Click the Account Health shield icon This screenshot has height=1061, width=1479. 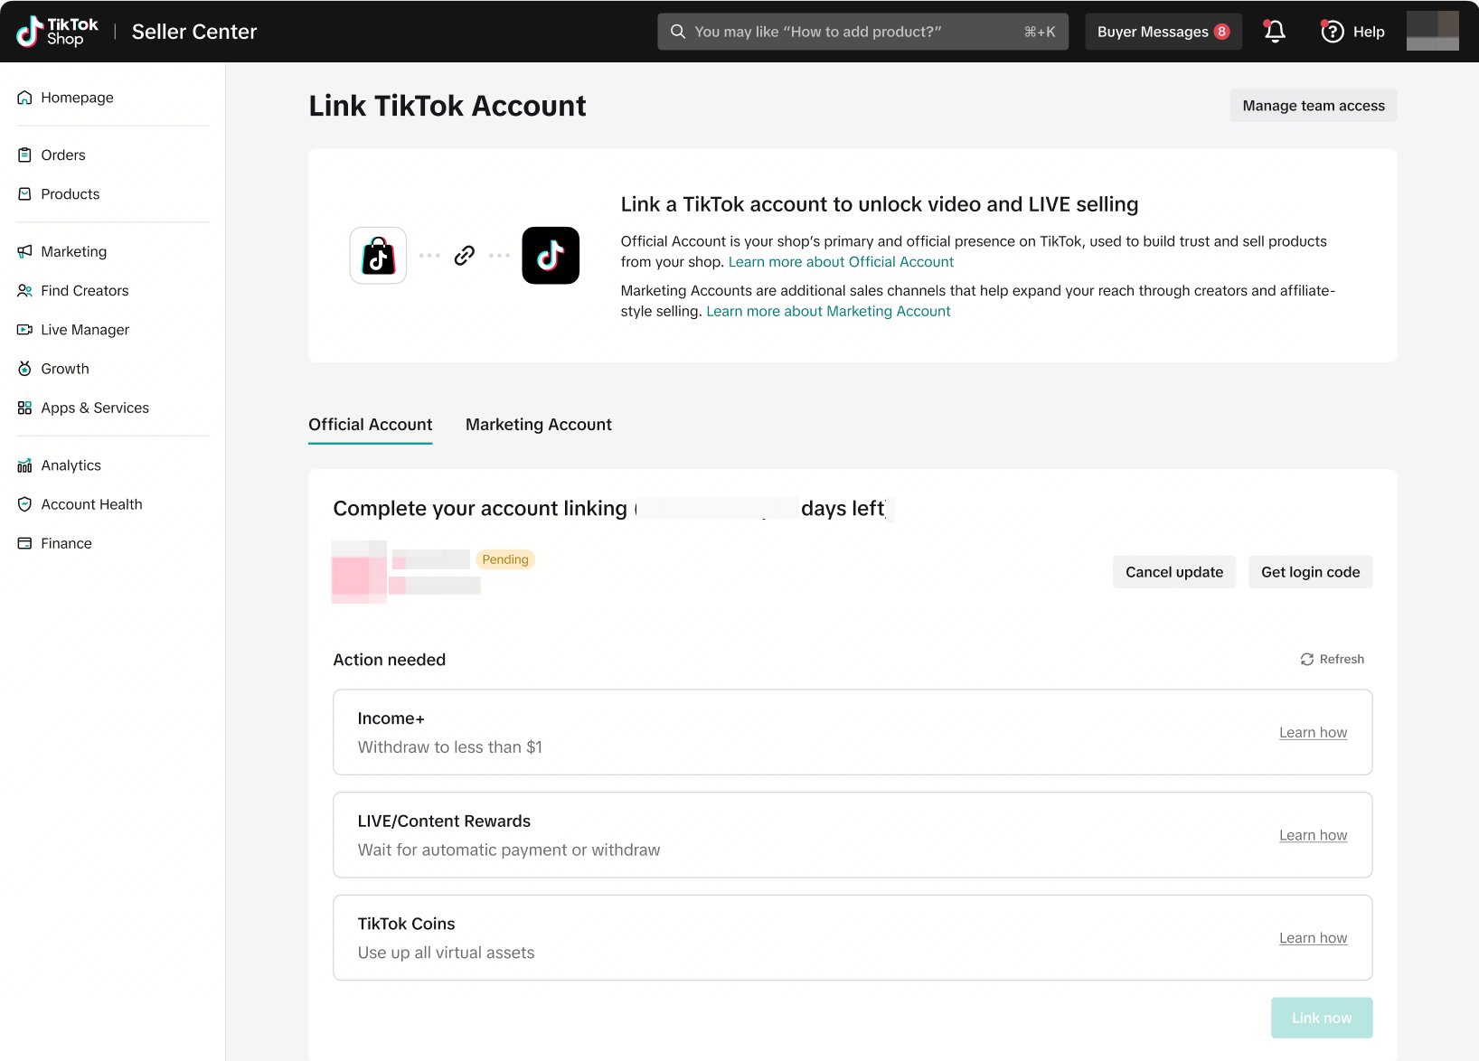[x=24, y=504]
